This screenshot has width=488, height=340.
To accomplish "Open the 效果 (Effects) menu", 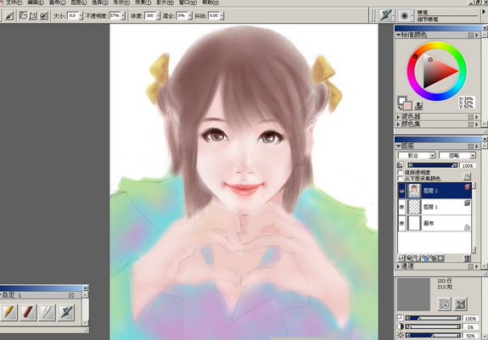I will 143,3.
